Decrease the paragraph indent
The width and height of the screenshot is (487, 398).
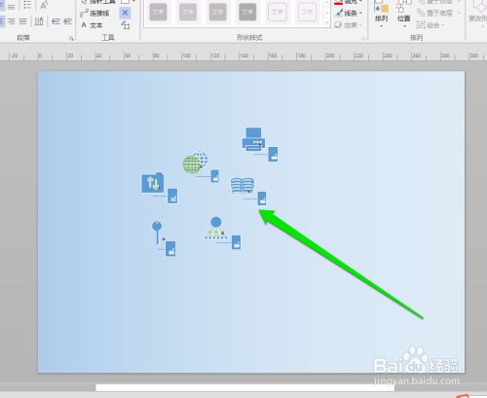pos(56,21)
